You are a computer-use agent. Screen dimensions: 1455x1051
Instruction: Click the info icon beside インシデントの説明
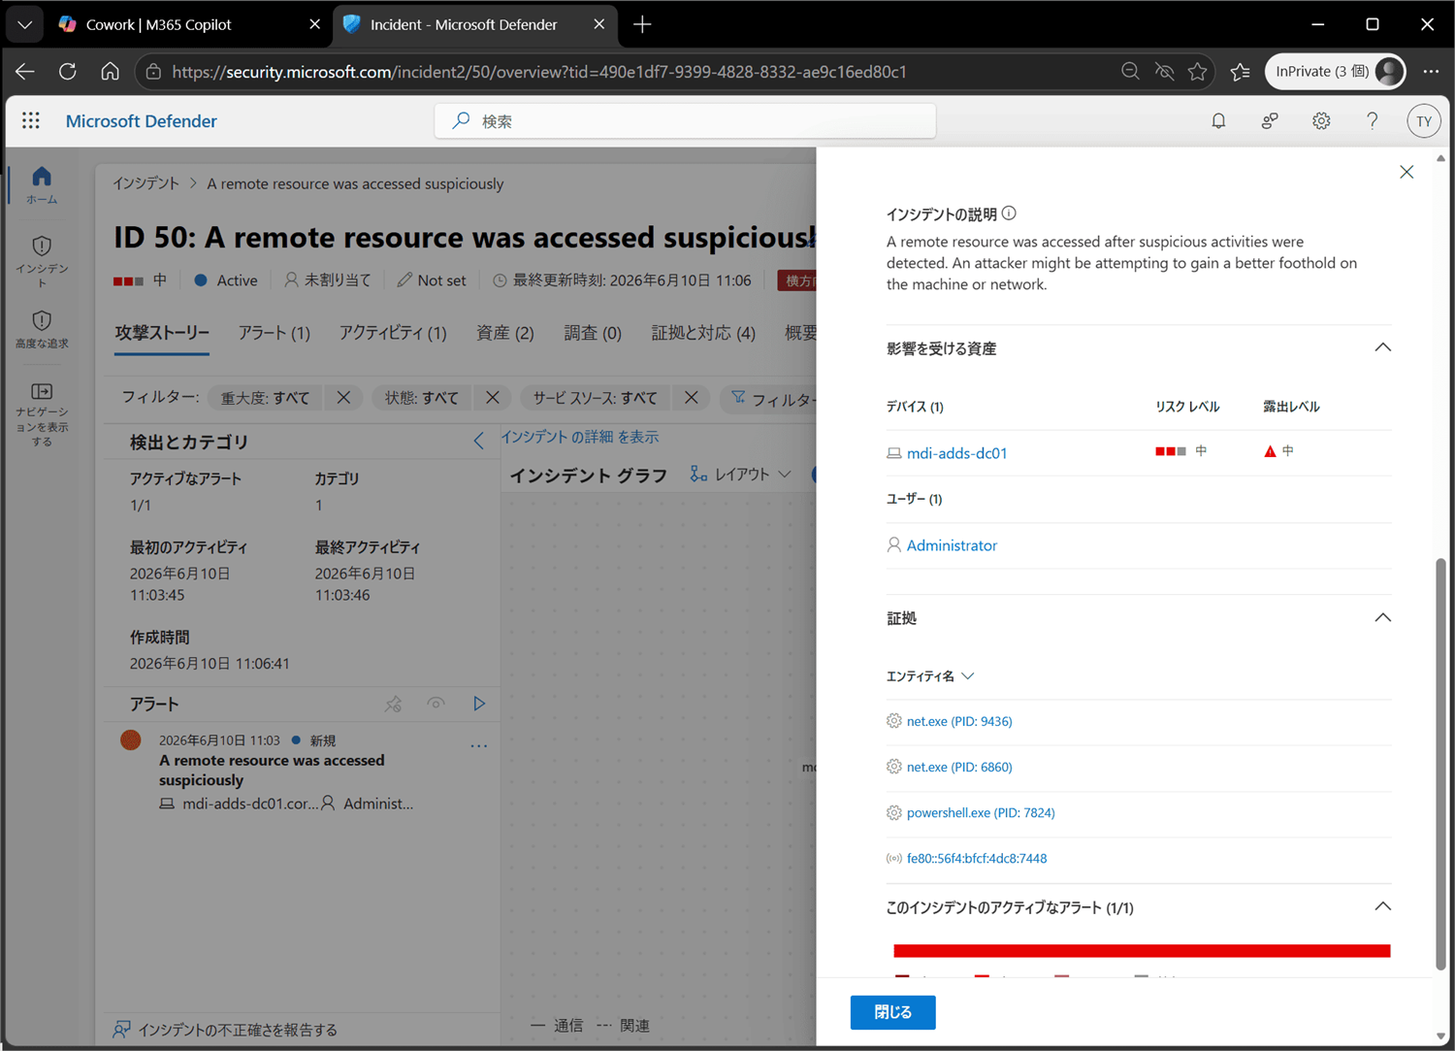point(1009,213)
